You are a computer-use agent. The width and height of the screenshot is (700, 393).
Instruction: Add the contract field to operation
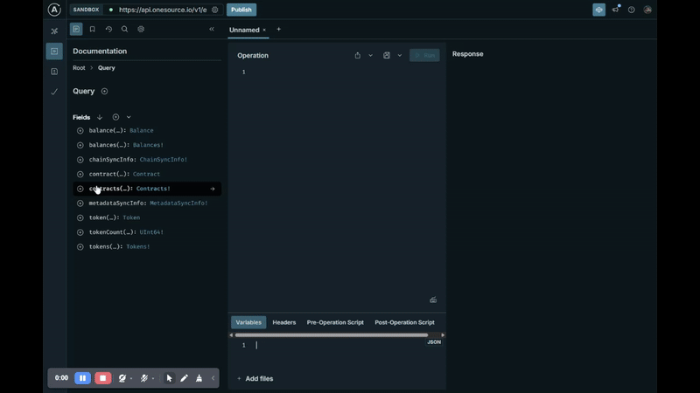[x=80, y=174]
